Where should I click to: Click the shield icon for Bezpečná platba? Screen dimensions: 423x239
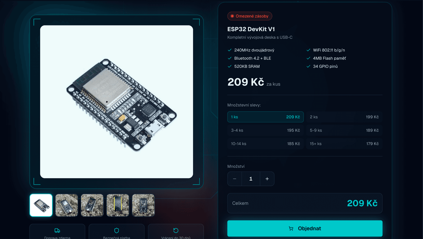coord(117,231)
